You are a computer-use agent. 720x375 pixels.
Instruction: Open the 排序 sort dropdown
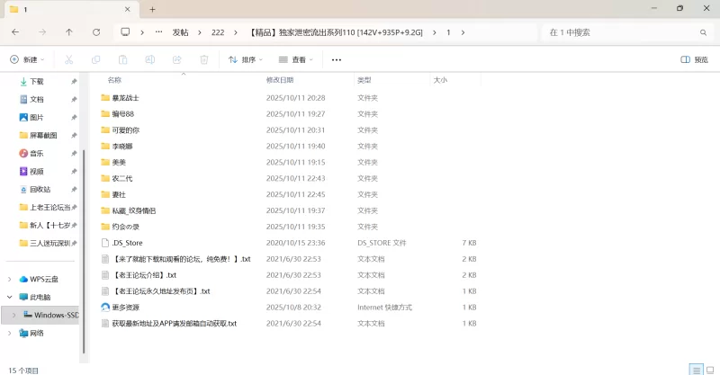click(x=246, y=59)
